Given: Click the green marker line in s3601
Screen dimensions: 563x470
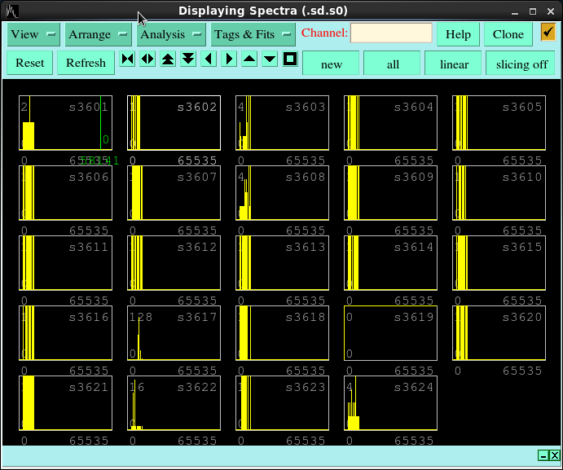Looking at the screenshot, I should (100, 123).
